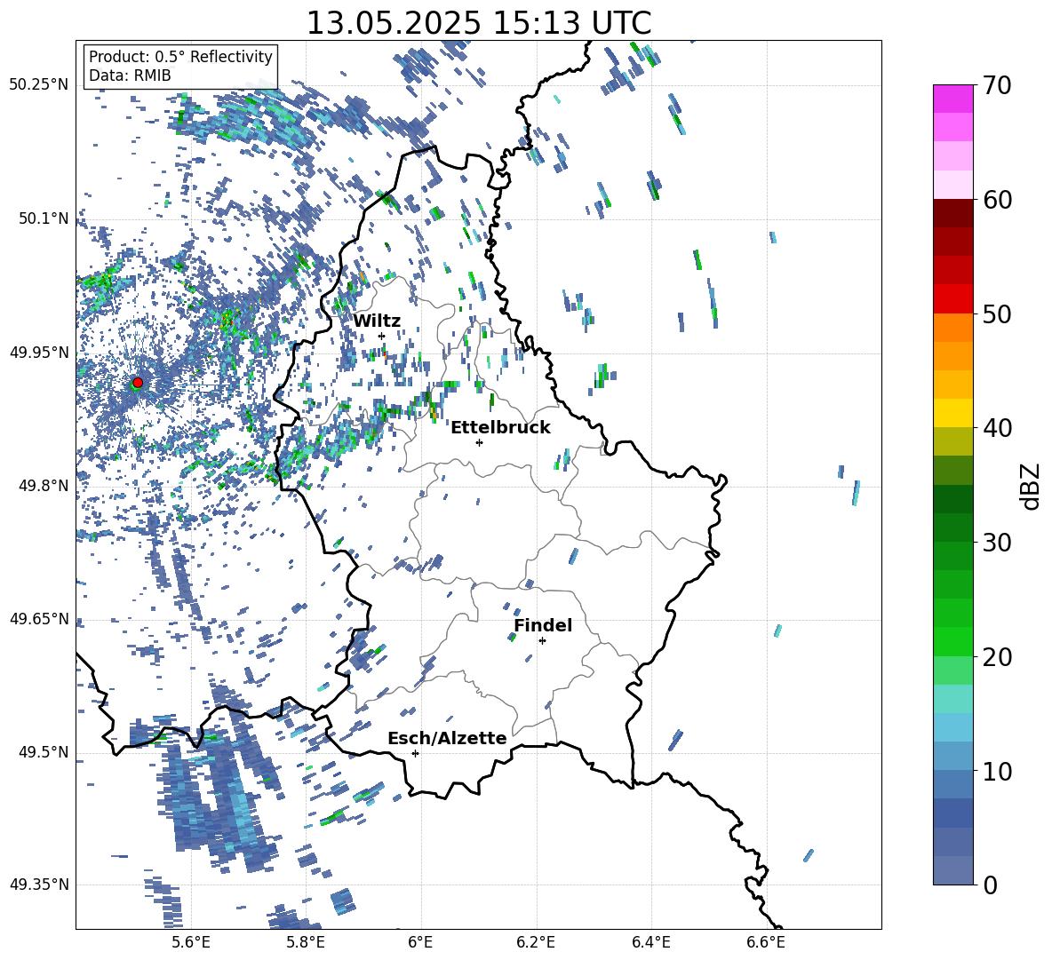Click the yellow swatch above the 40 tick
Image resolution: width=1052 pixels, height=960 pixels.
click(953, 414)
